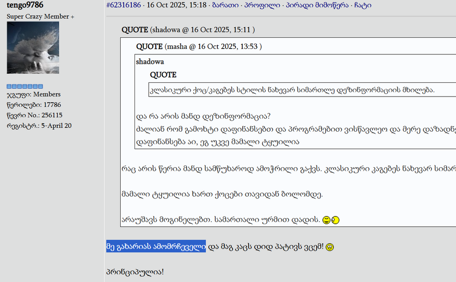Image resolution: width=456 pixels, height=282 pixels.
Task: Open პირადი მიმოწერა link
Action: point(317,5)
